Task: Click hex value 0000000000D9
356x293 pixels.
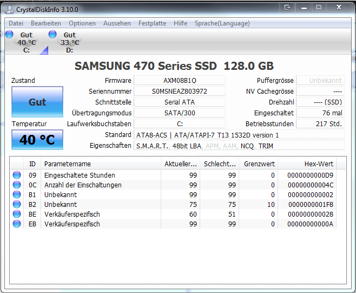Action: (310, 175)
